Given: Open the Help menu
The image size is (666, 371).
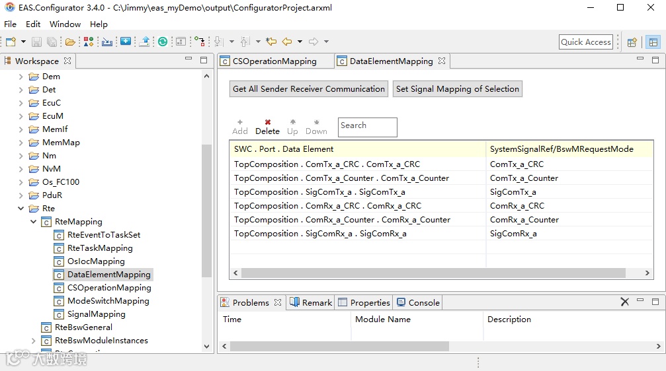Looking at the screenshot, I should 99,24.
